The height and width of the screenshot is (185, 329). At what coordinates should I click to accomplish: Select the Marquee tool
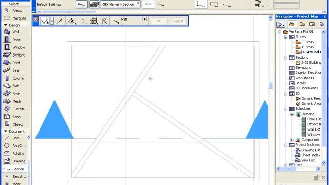(15, 18)
